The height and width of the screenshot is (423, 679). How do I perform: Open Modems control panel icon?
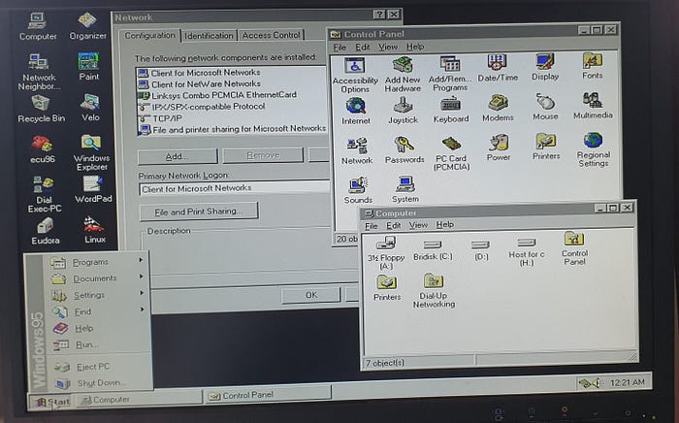(x=498, y=109)
